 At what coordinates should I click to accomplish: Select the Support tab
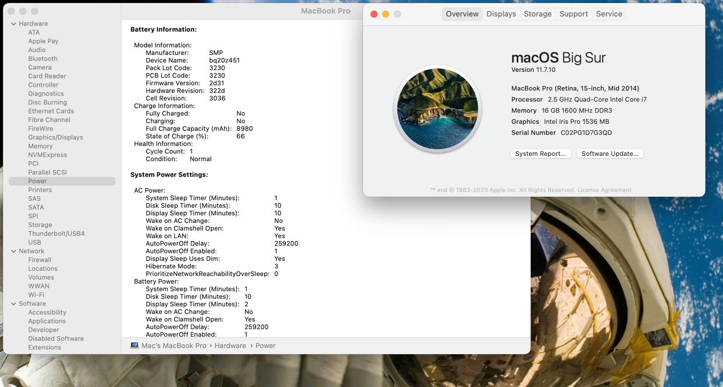click(x=573, y=14)
